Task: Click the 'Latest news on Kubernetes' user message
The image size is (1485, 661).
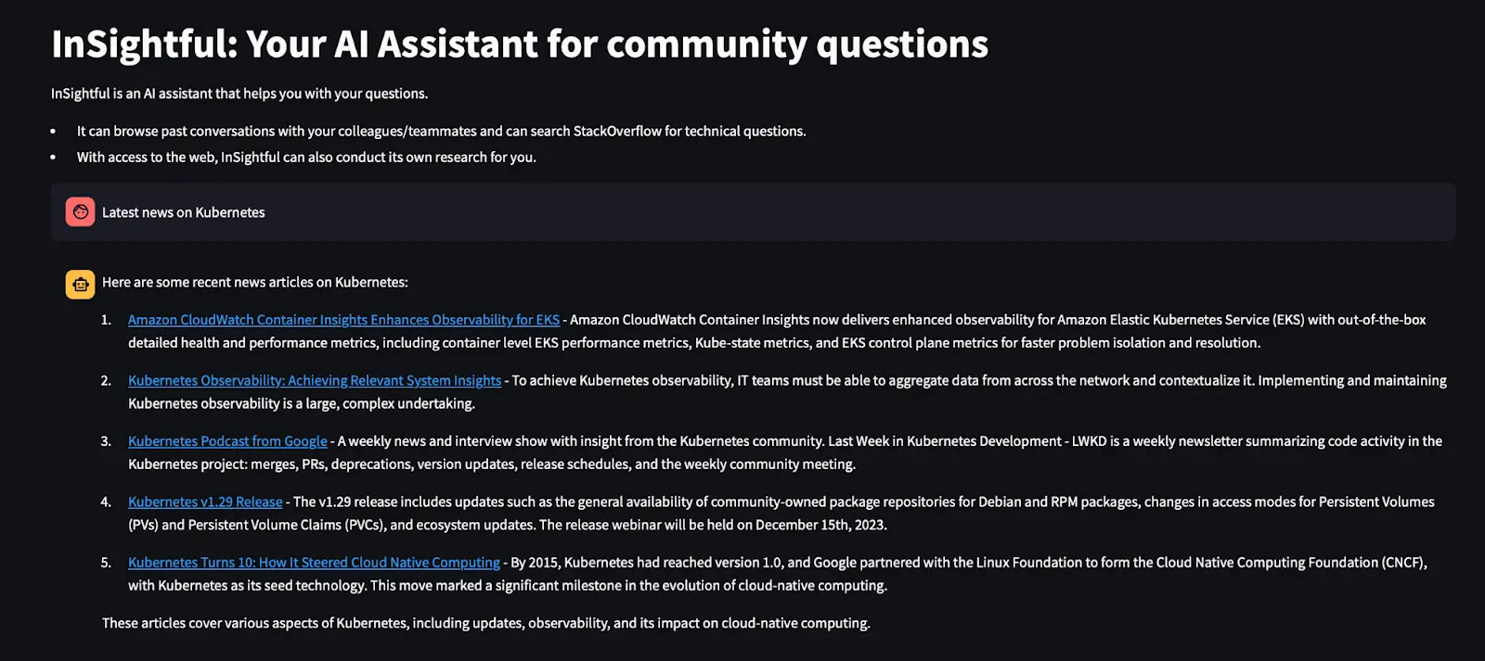Action: pyautogui.click(x=183, y=212)
